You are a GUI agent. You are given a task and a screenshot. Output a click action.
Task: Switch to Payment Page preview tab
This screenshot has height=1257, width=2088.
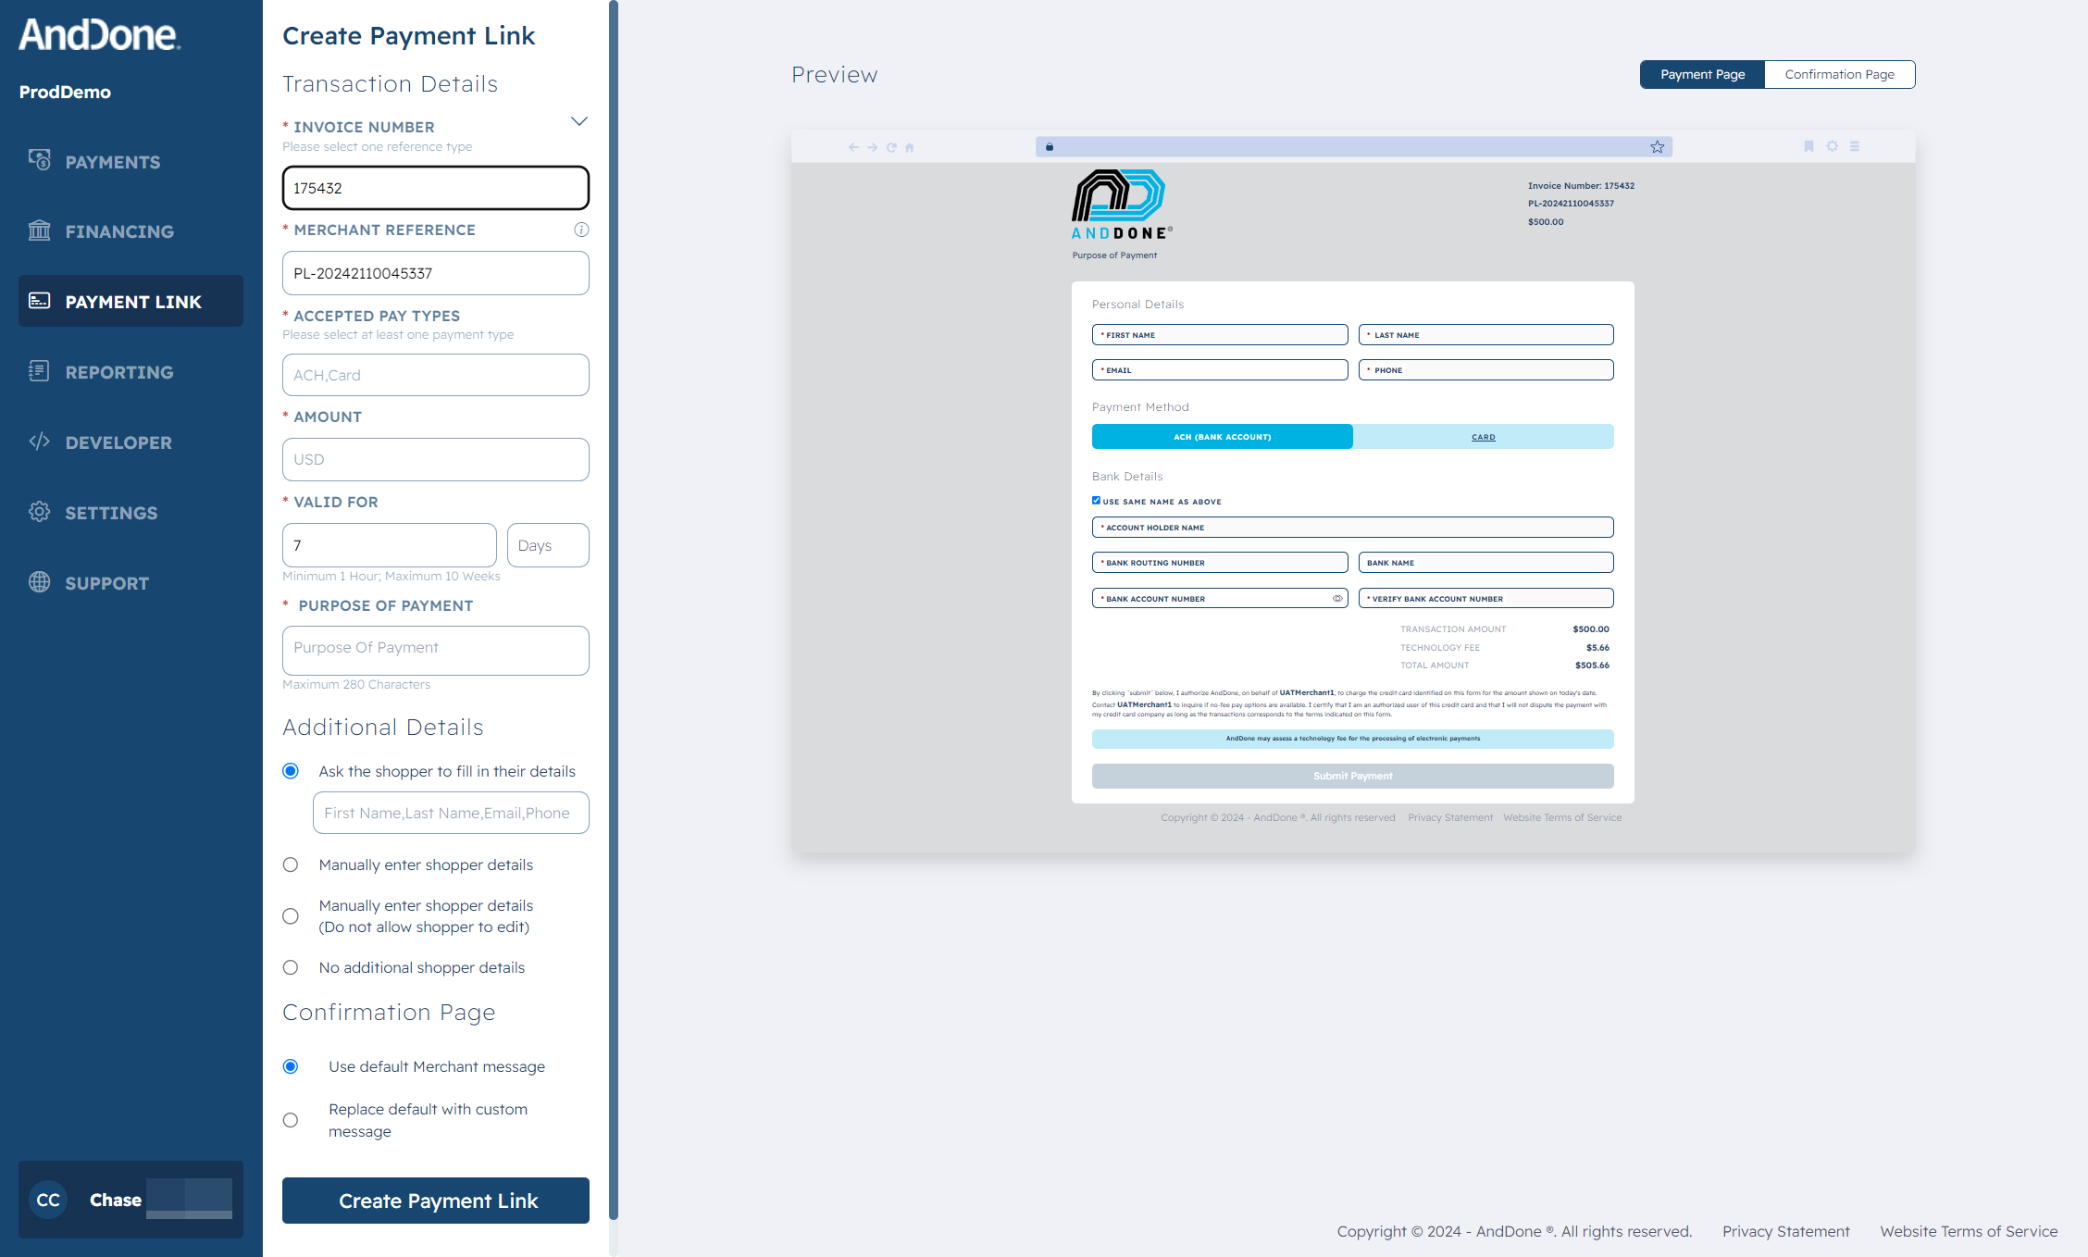tap(1700, 73)
